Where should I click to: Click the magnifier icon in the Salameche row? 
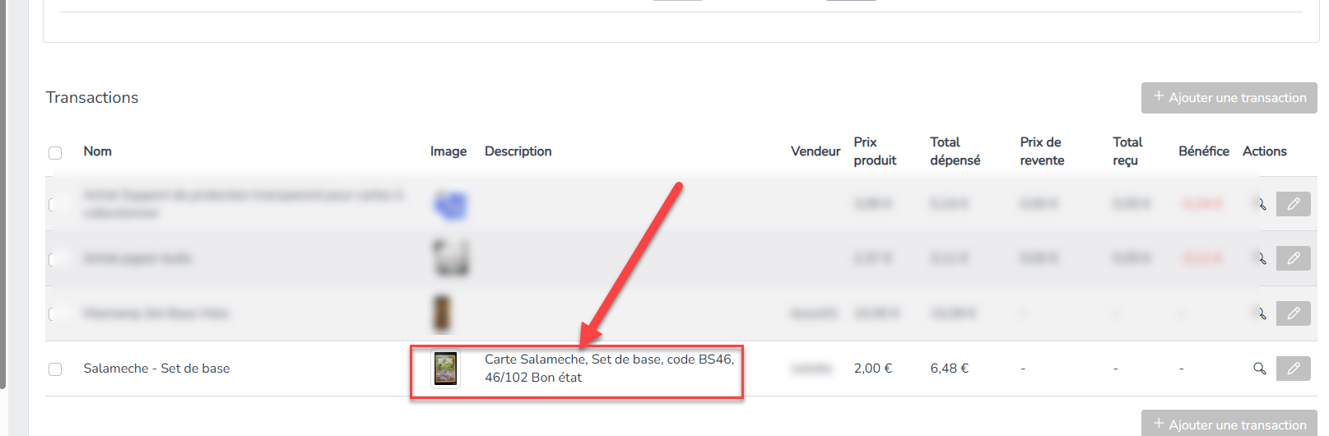point(1259,369)
